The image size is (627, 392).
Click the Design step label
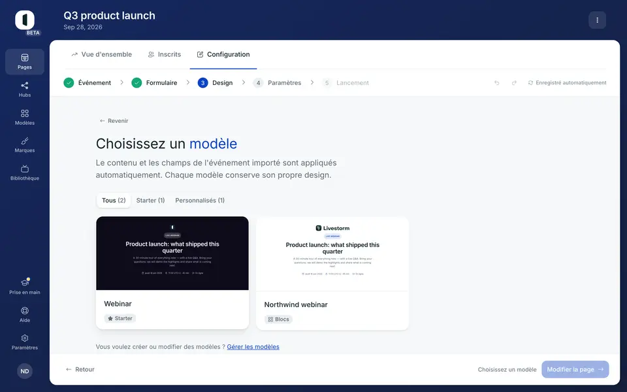222,83
